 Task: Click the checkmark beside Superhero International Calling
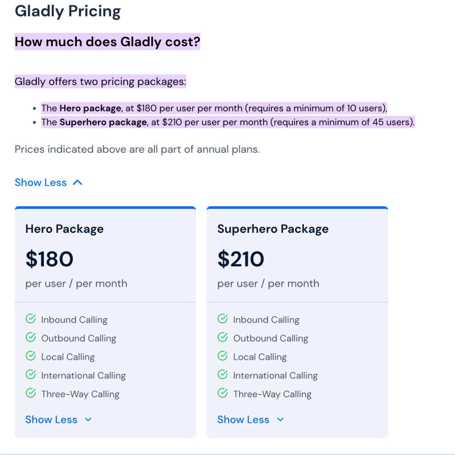click(x=222, y=375)
